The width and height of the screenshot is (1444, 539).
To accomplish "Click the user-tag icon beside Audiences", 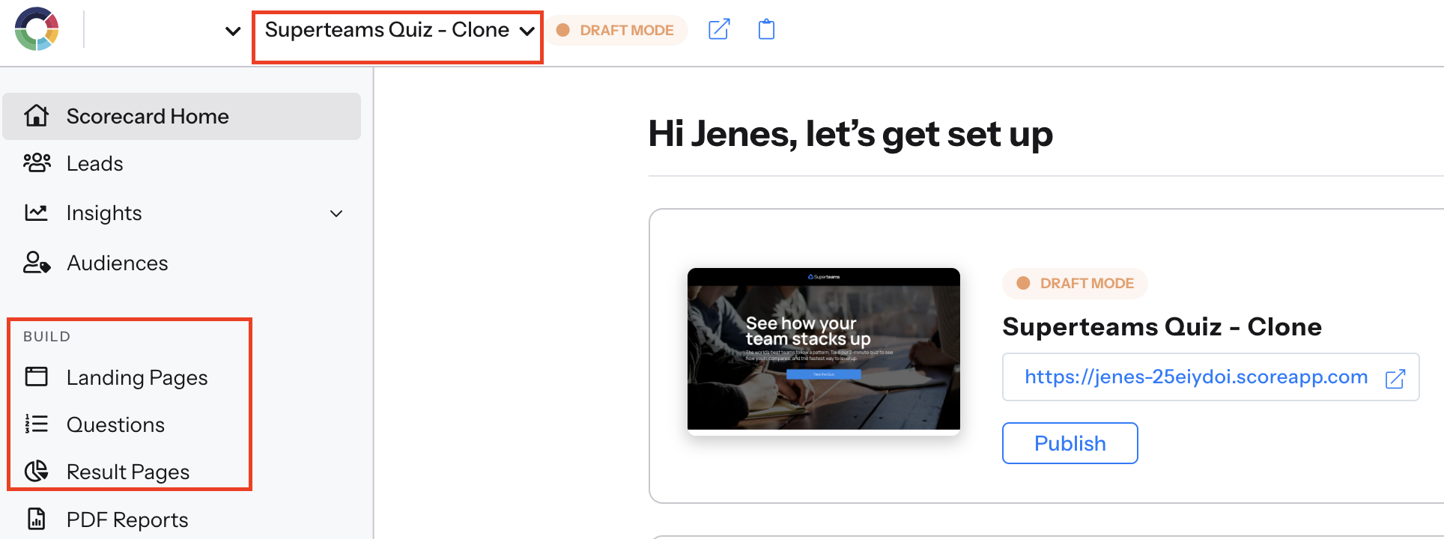I will coord(37,263).
